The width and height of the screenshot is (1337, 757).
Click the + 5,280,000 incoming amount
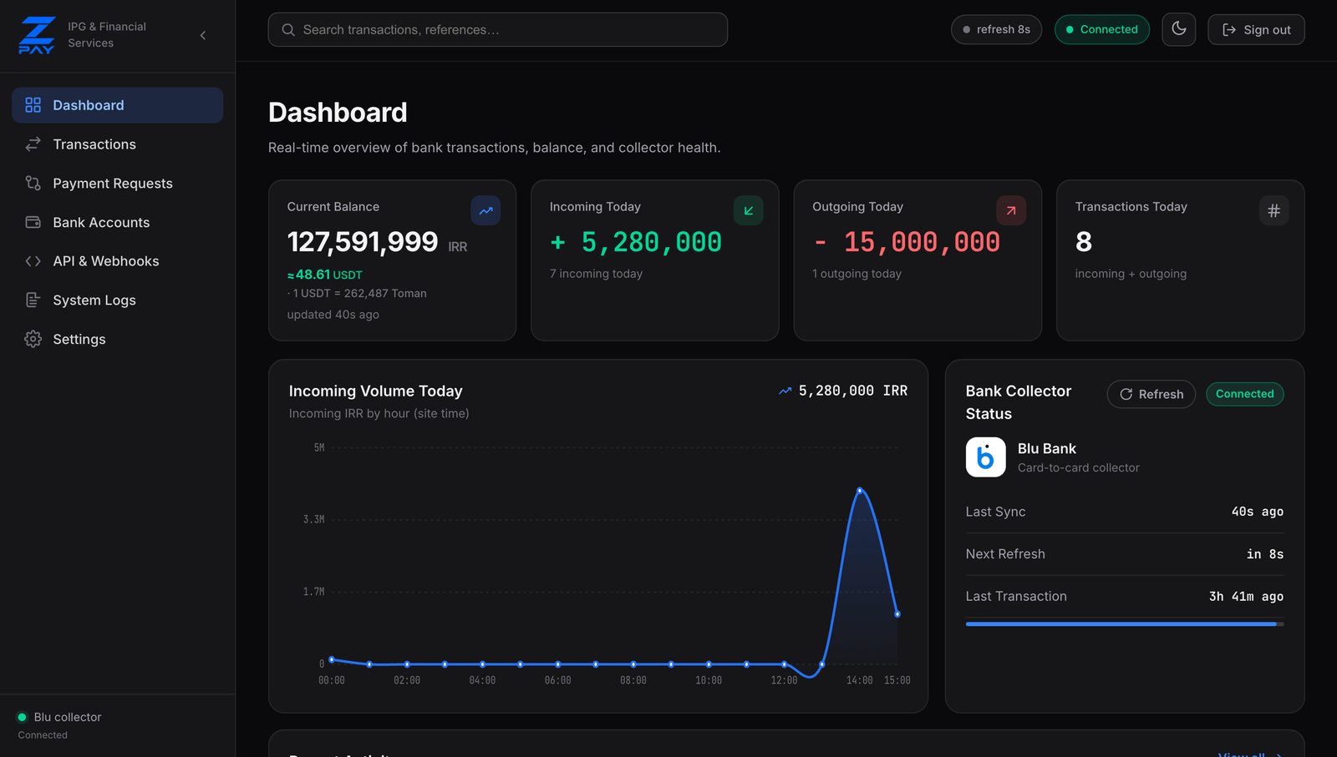point(635,243)
